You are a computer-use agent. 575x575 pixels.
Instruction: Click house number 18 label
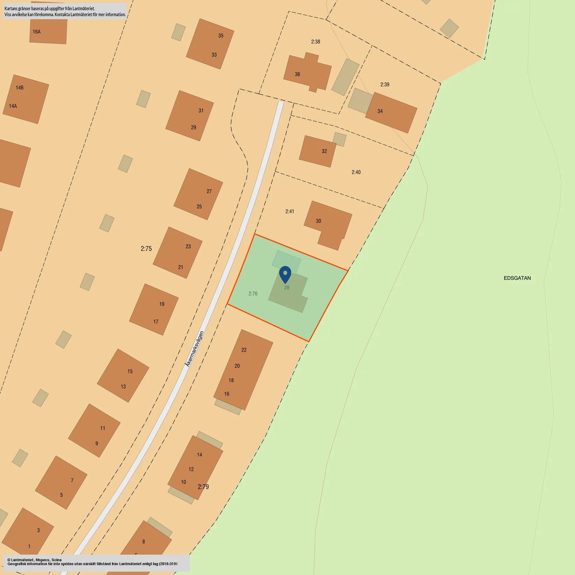(231, 380)
